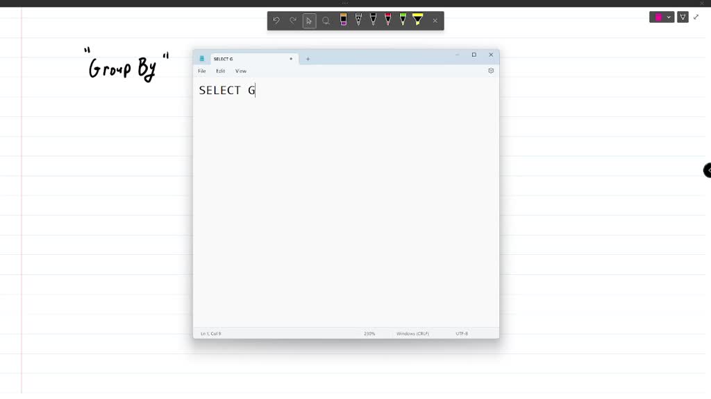
Task: Close the floating pen toolbar
Action: (435, 21)
